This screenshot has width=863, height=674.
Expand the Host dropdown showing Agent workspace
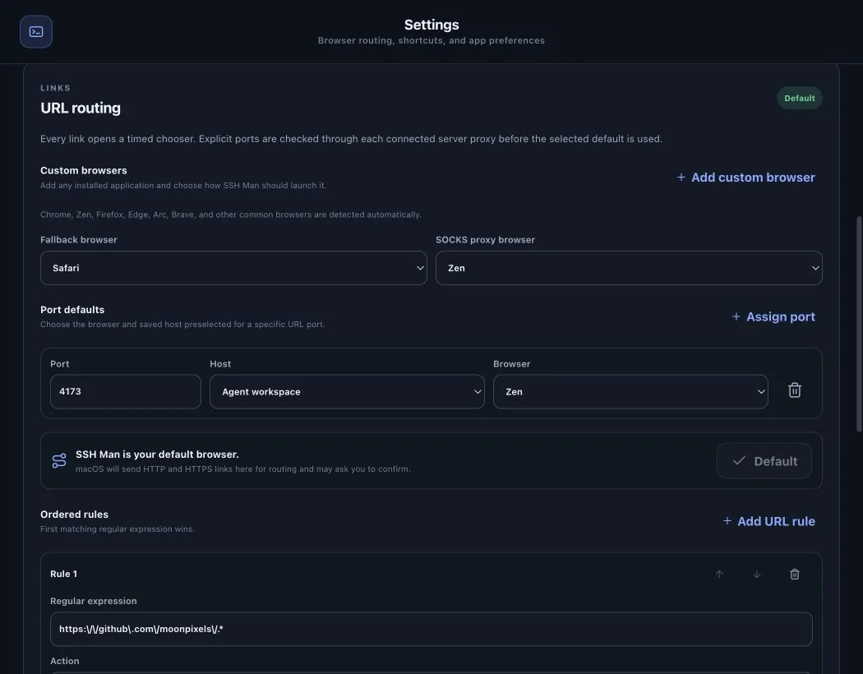[x=347, y=392]
